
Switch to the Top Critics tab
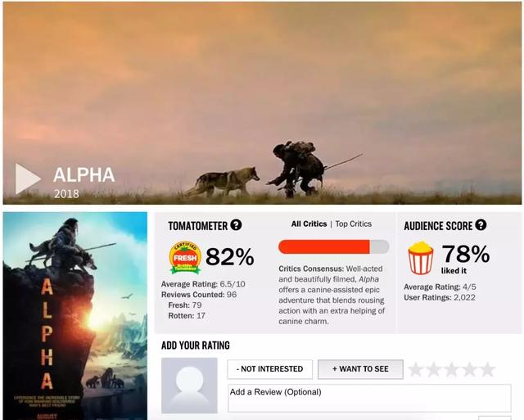click(x=353, y=224)
